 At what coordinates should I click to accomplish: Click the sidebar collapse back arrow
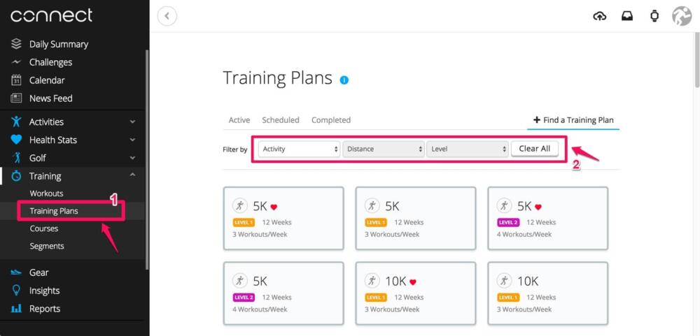pos(167,16)
